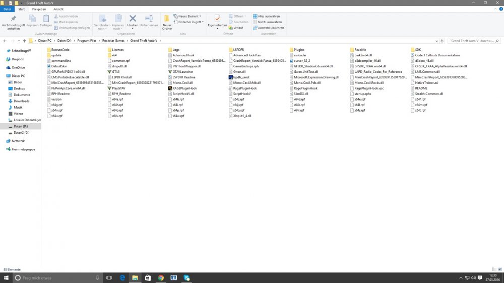The image size is (504, 283).
Task: Select Downloads in the navigation pane
Action: click(22, 101)
